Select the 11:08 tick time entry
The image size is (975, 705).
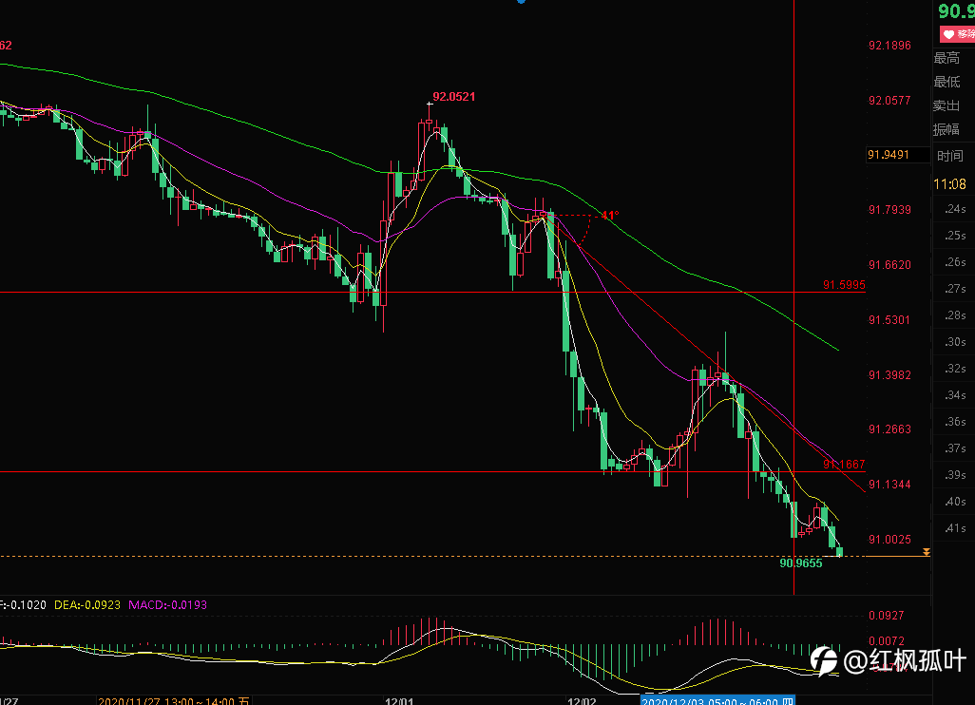pos(949,184)
